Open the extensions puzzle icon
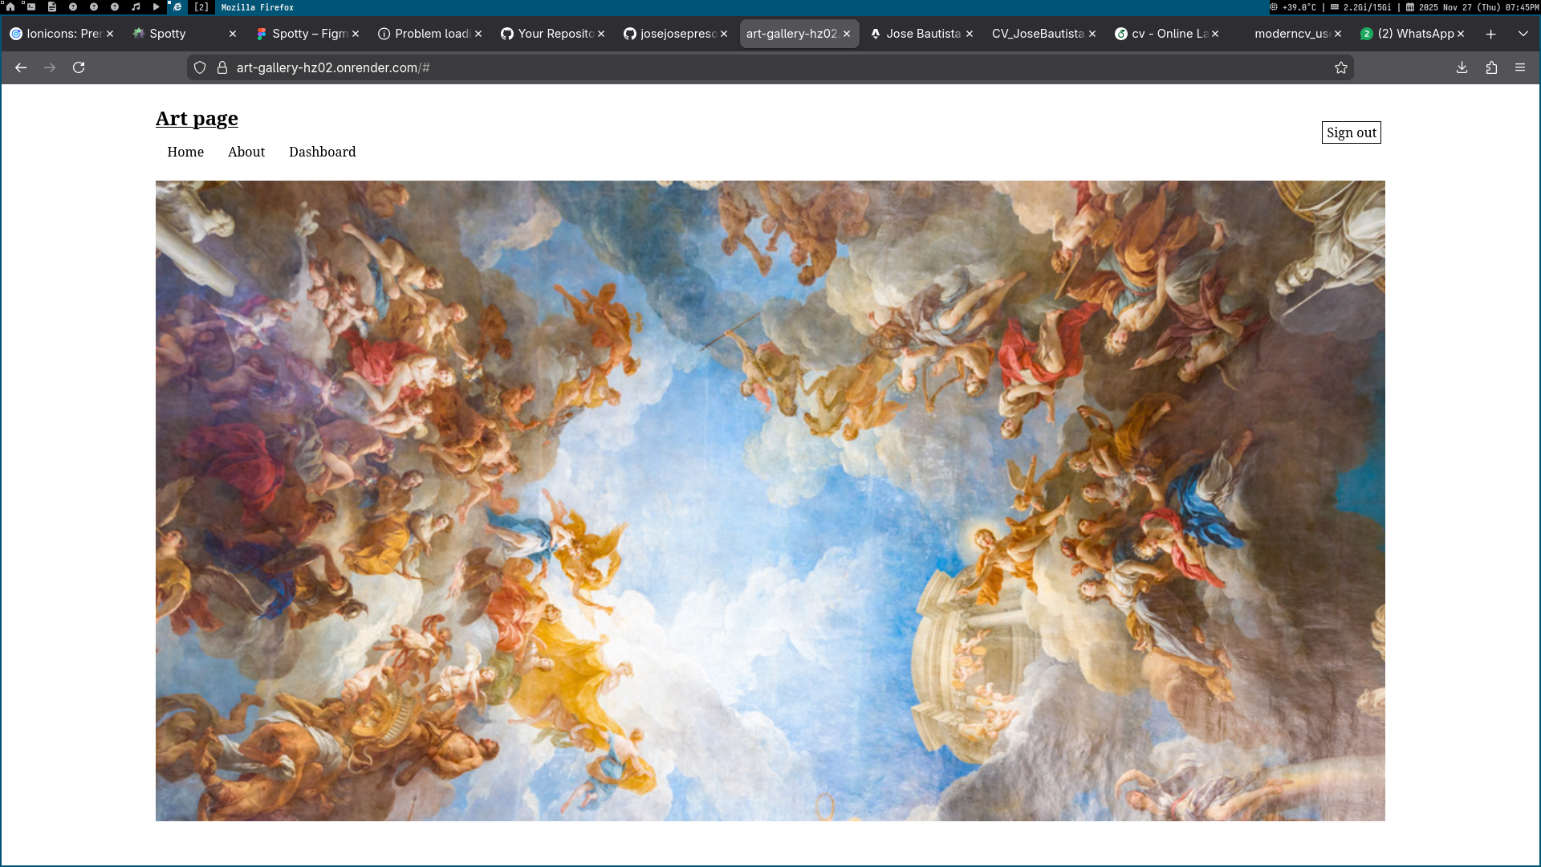 [1491, 67]
